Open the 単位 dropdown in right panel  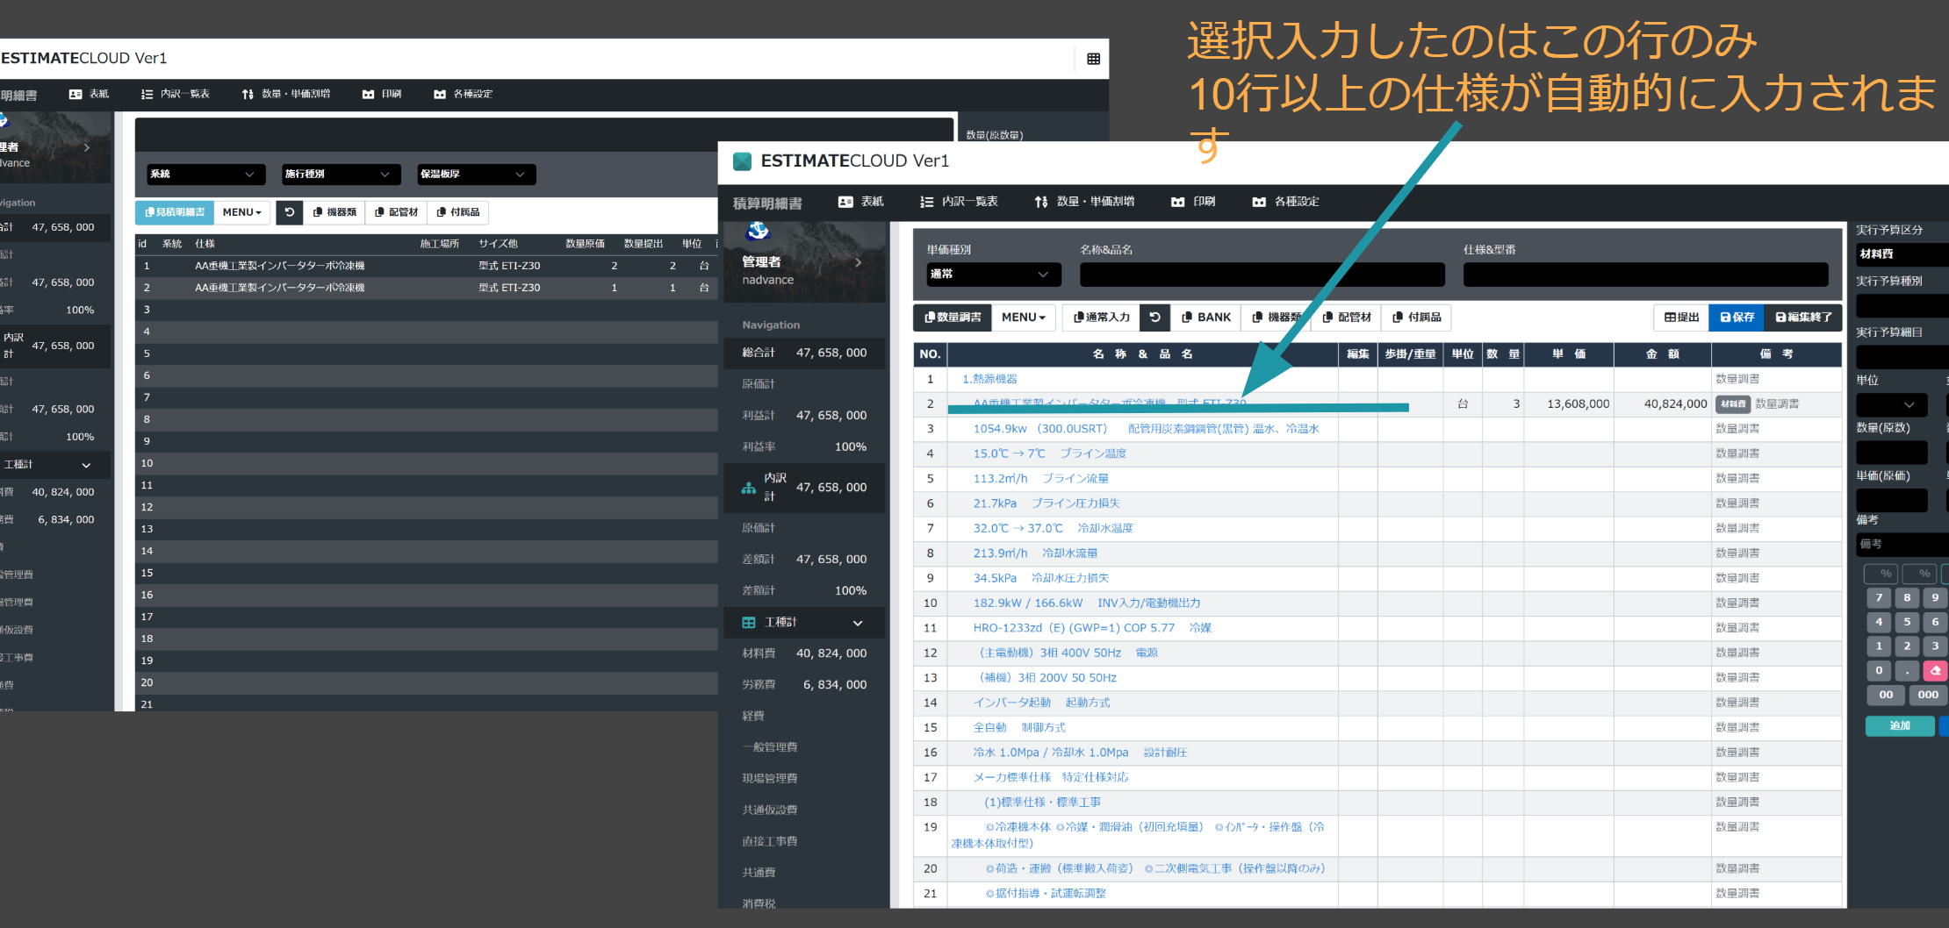[x=1891, y=404]
